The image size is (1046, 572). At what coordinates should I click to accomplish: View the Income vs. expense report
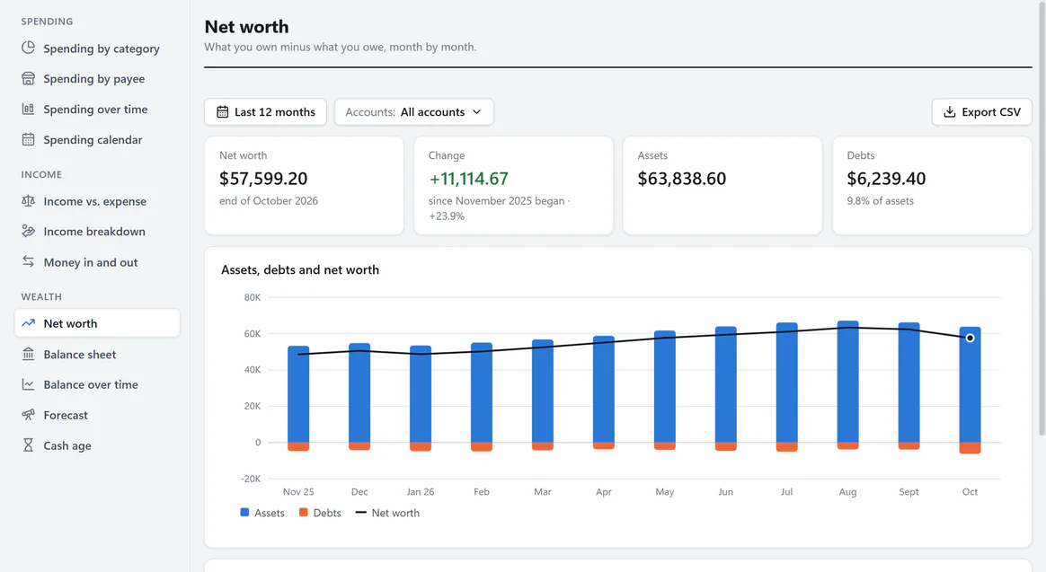pyautogui.click(x=97, y=200)
